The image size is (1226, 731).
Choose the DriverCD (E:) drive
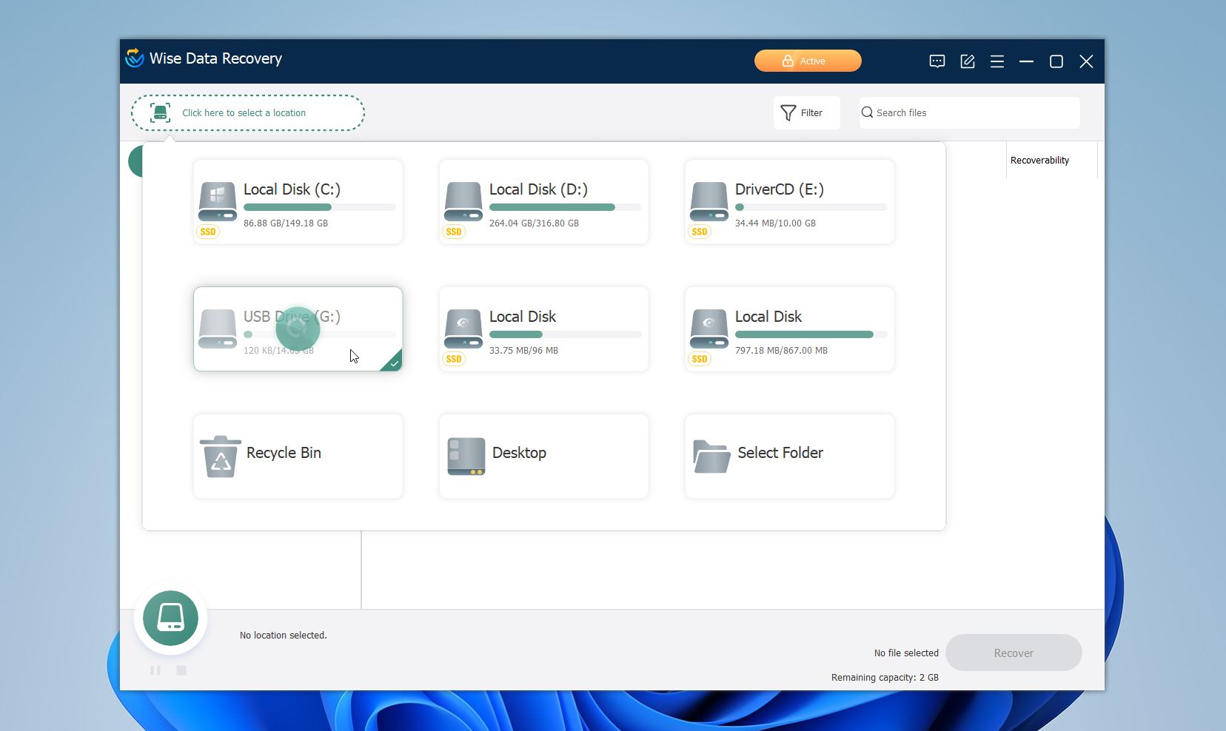(x=789, y=202)
